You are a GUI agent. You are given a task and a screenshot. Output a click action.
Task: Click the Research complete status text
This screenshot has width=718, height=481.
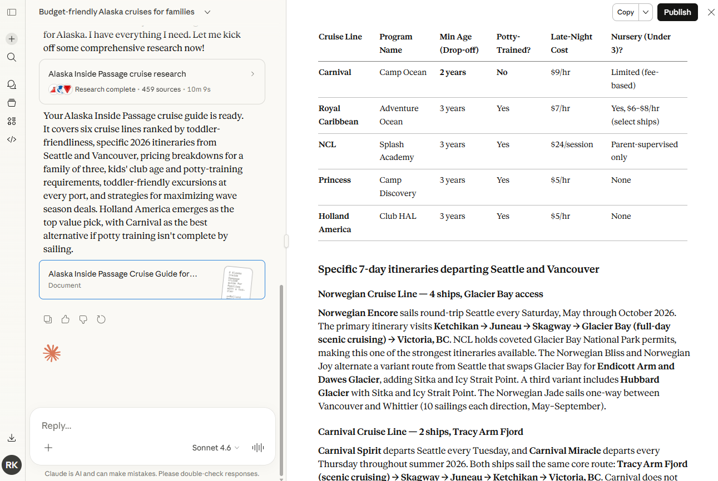tap(105, 89)
